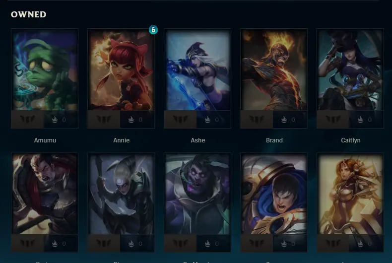Image resolution: width=392 pixels, height=263 pixels.
Task: Click Annie's level 6 mastery badge
Action: click(x=153, y=30)
